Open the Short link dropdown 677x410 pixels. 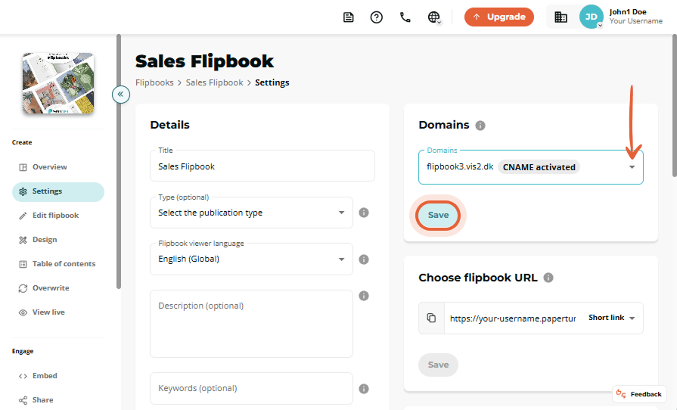tap(611, 318)
